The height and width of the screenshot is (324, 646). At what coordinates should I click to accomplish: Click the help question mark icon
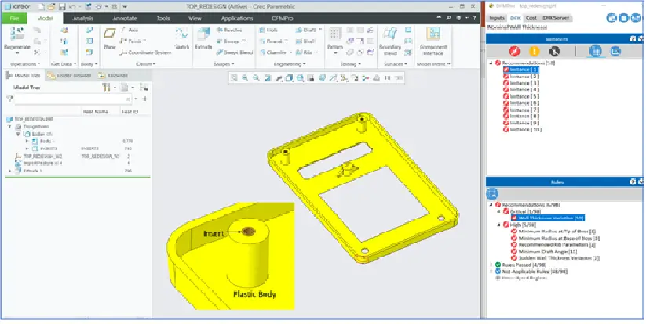click(475, 18)
